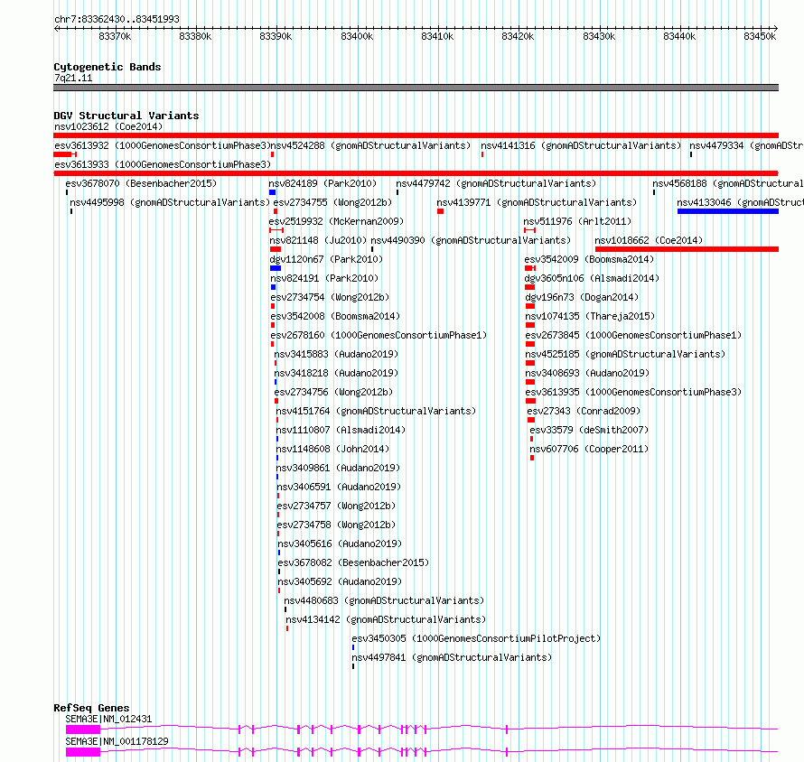Select nsv821148 (Ju2010) variant
This screenshot has width=804, height=762.
[318, 240]
